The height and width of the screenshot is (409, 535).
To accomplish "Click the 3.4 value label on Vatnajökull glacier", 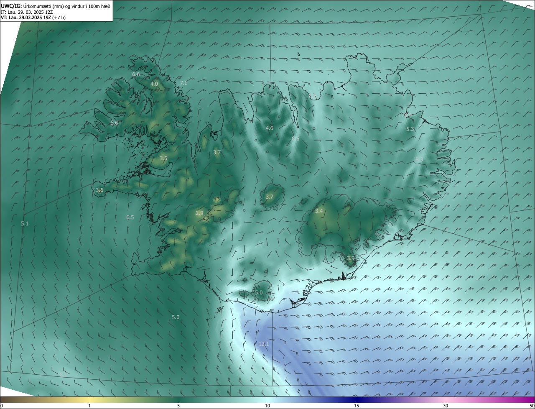I will pyautogui.click(x=319, y=211).
